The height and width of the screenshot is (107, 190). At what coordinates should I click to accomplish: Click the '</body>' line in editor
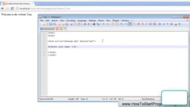52,52
